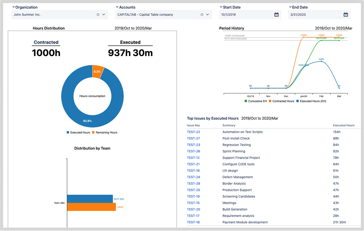Click the 'Regression Testing' summary

pyautogui.click(x=236, y=145)
